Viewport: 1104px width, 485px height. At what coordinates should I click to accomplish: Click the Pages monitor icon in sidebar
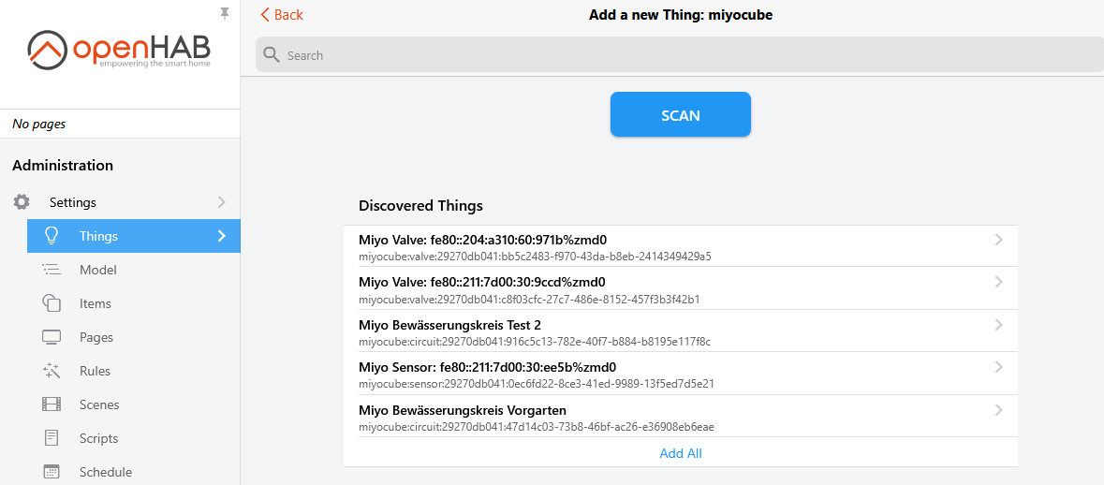click(52, 337)
